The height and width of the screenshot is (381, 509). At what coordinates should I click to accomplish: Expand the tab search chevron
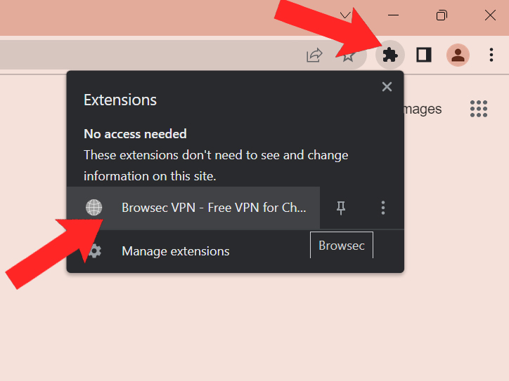[344, 15]
